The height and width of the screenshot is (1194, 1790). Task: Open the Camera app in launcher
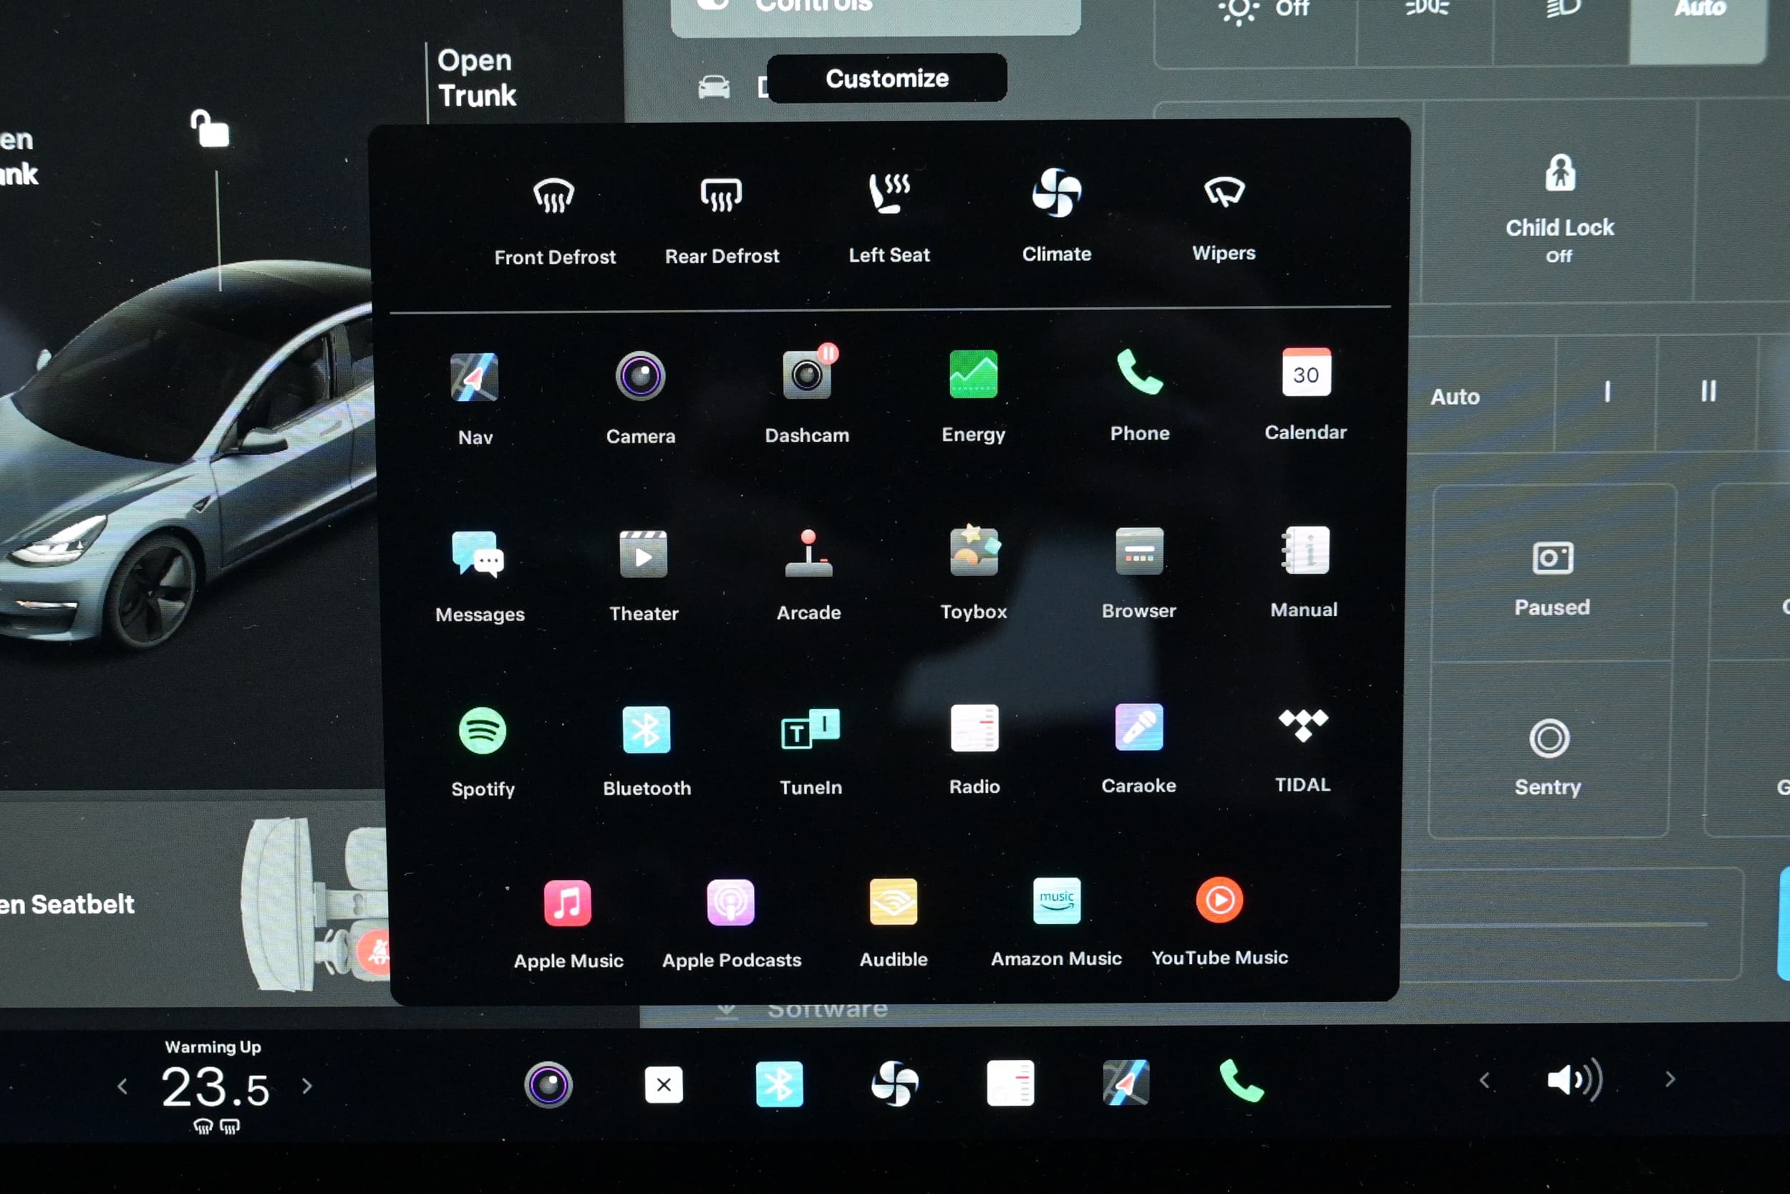point(641,398)
